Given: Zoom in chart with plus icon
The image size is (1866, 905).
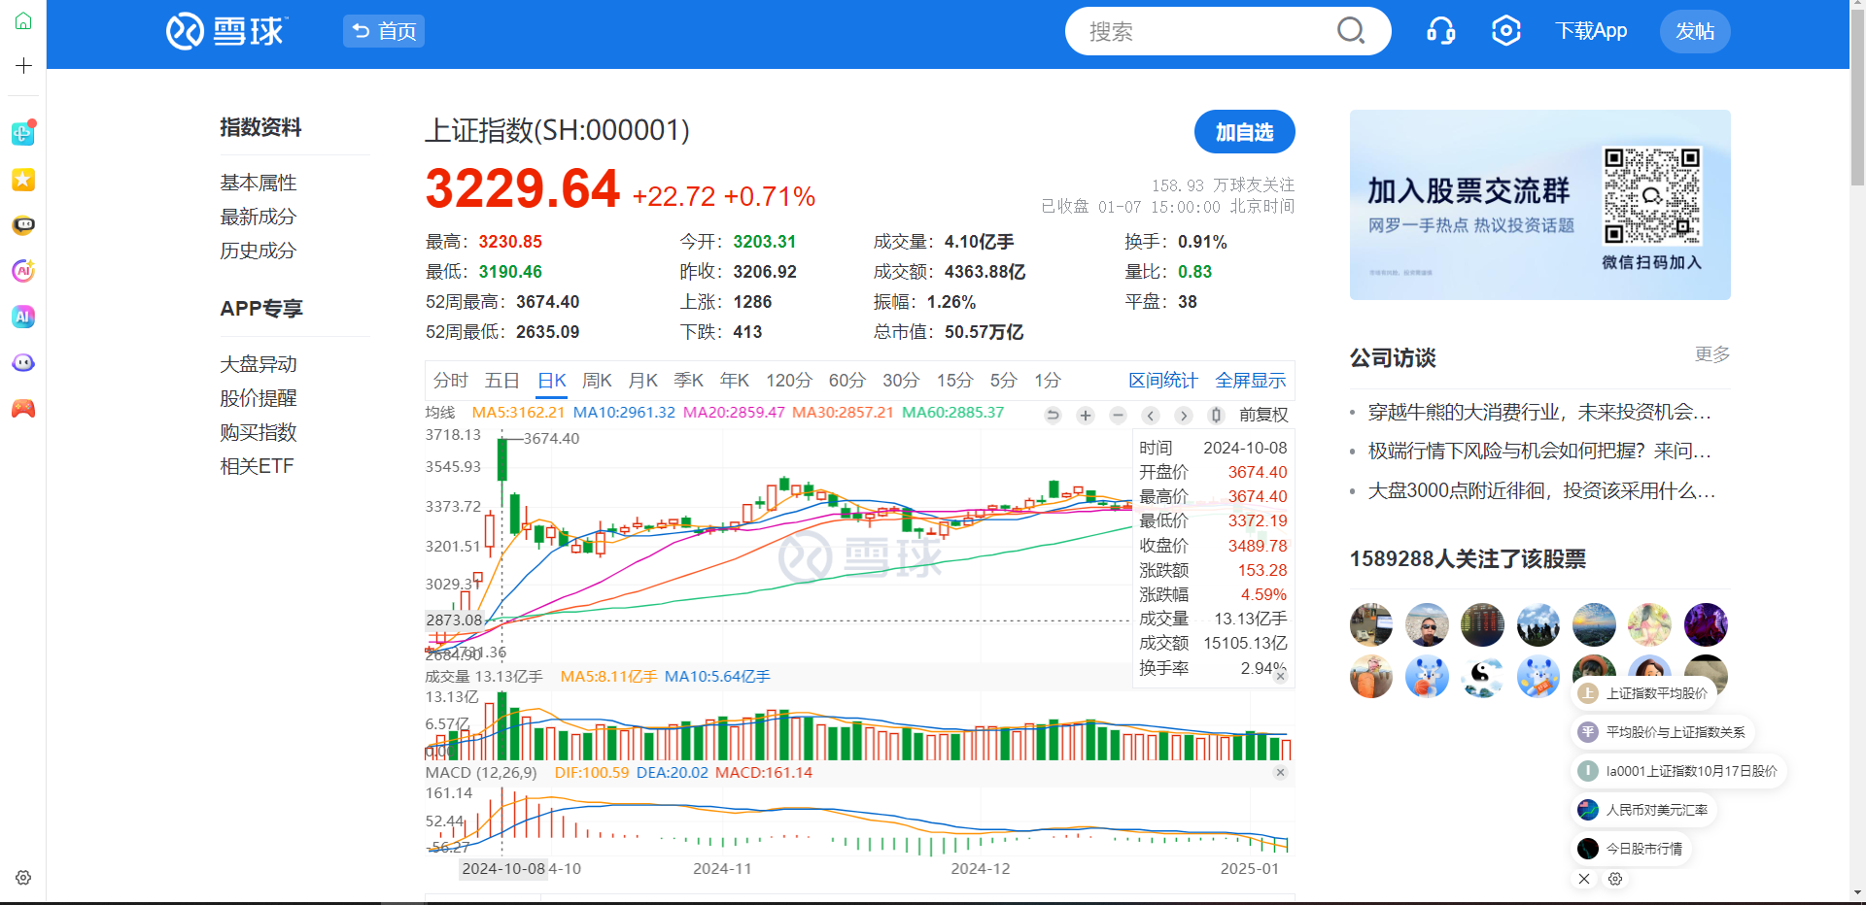Looking at the screenshot, I should pos(1086,416).
